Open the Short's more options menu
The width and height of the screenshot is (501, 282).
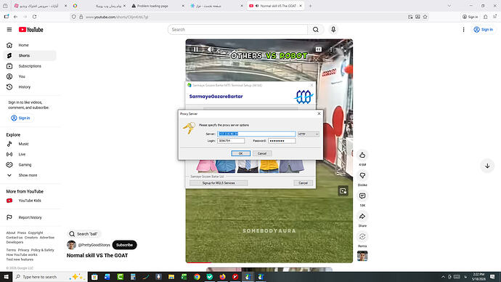(331, 49)
